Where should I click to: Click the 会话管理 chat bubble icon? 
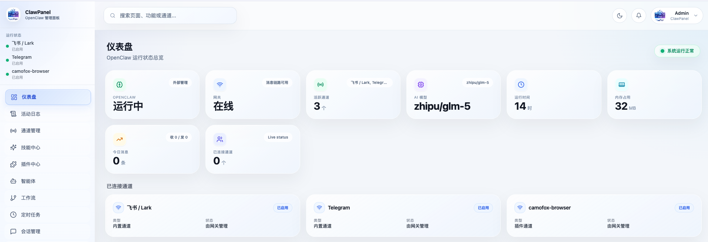coord(13,232)
